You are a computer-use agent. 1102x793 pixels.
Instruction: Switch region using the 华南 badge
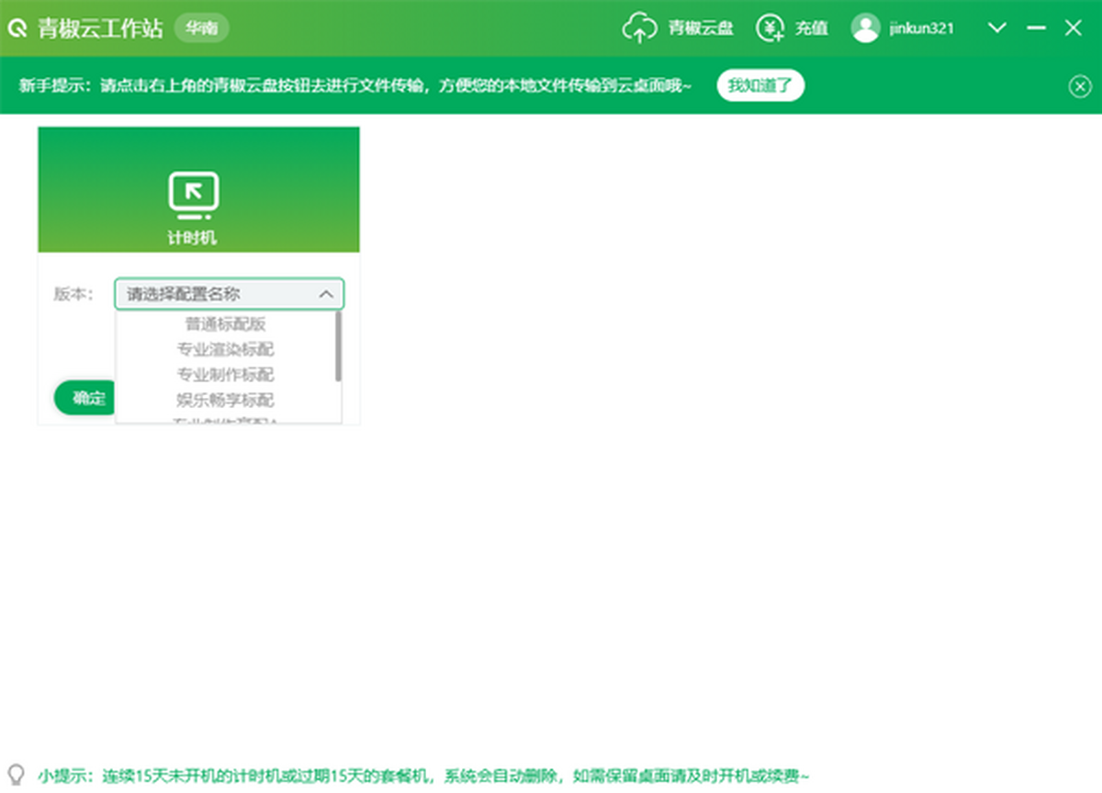click(x=201, y=28)
